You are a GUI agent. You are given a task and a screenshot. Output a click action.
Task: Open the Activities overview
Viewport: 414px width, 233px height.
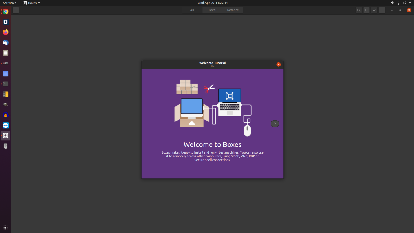(9, 3)
